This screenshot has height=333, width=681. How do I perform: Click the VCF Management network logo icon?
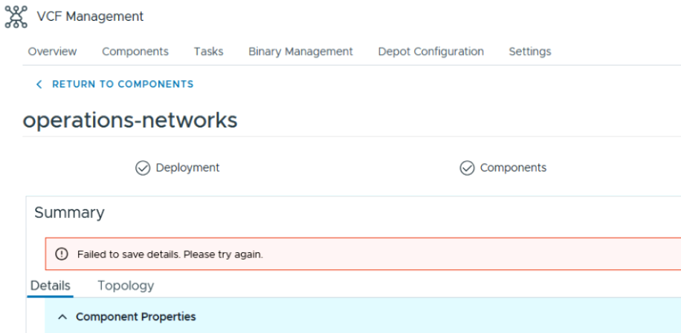[x=16, y=17]
